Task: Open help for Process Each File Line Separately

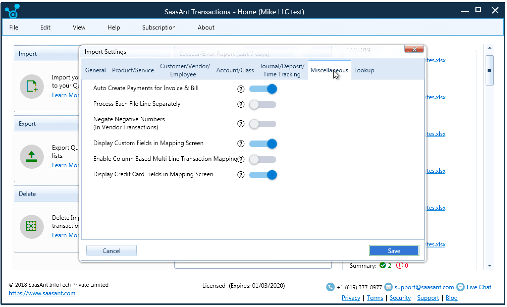Action: (241, 104)
